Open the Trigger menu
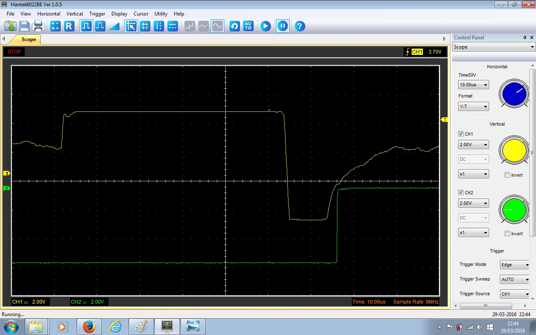This screenshot has height=335, width=536. pyautogui.click(x=97, y=14)
